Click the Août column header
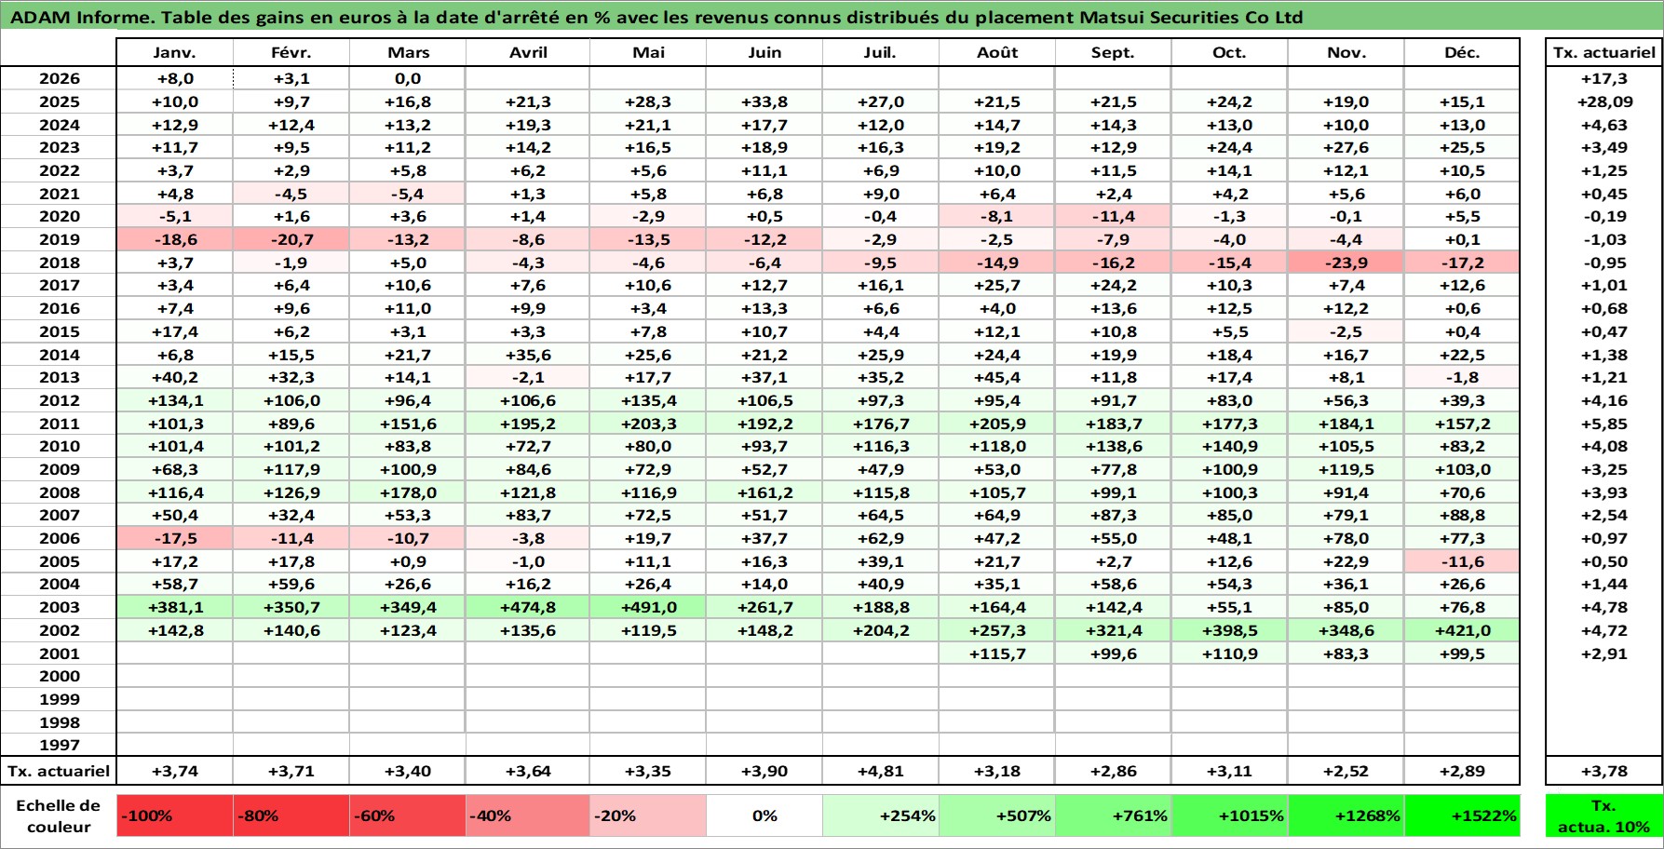 tap(996, 53)
